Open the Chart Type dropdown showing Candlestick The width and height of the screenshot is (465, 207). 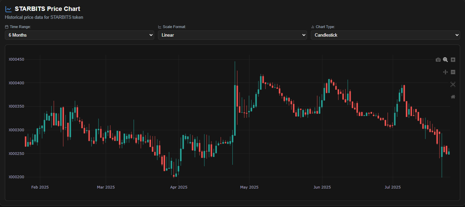coord(385,35)
